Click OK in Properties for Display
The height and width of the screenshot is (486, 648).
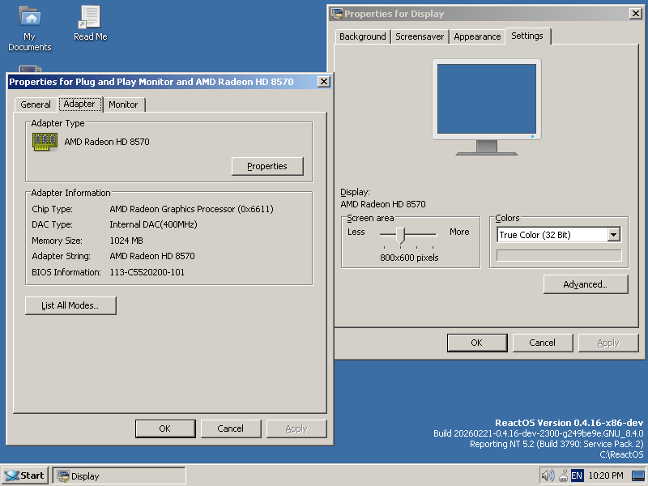[x=477, y=343]
